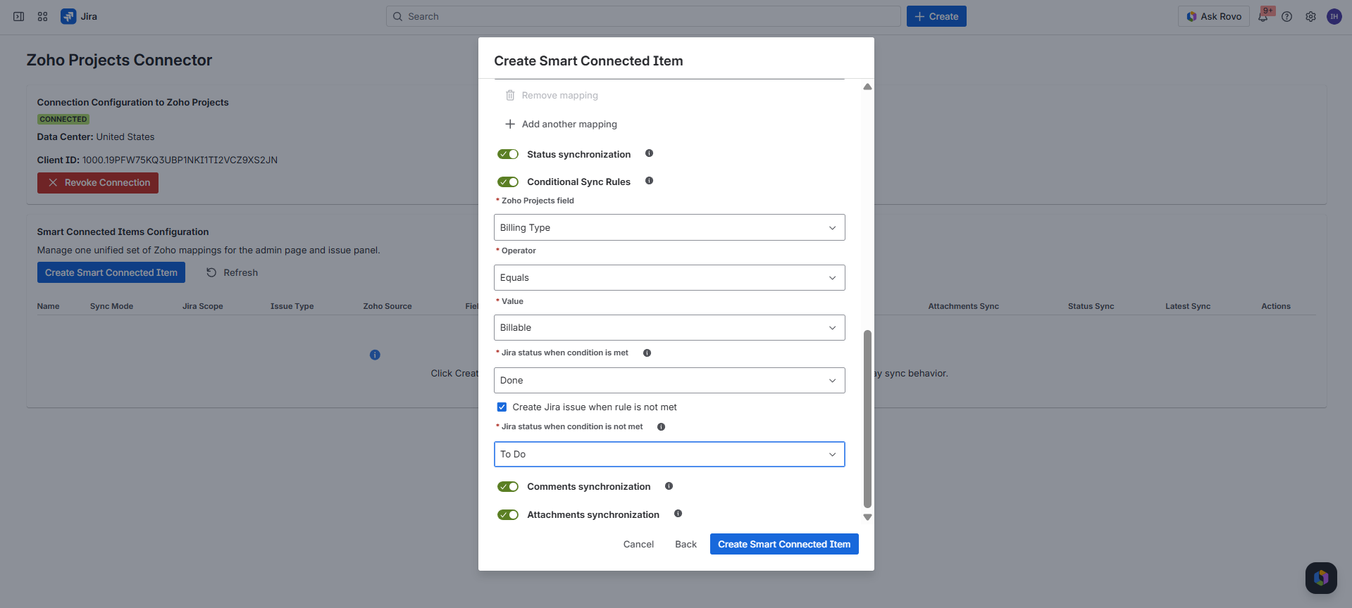
Task: Click the top Create button
Action: [x=936, y=16]
